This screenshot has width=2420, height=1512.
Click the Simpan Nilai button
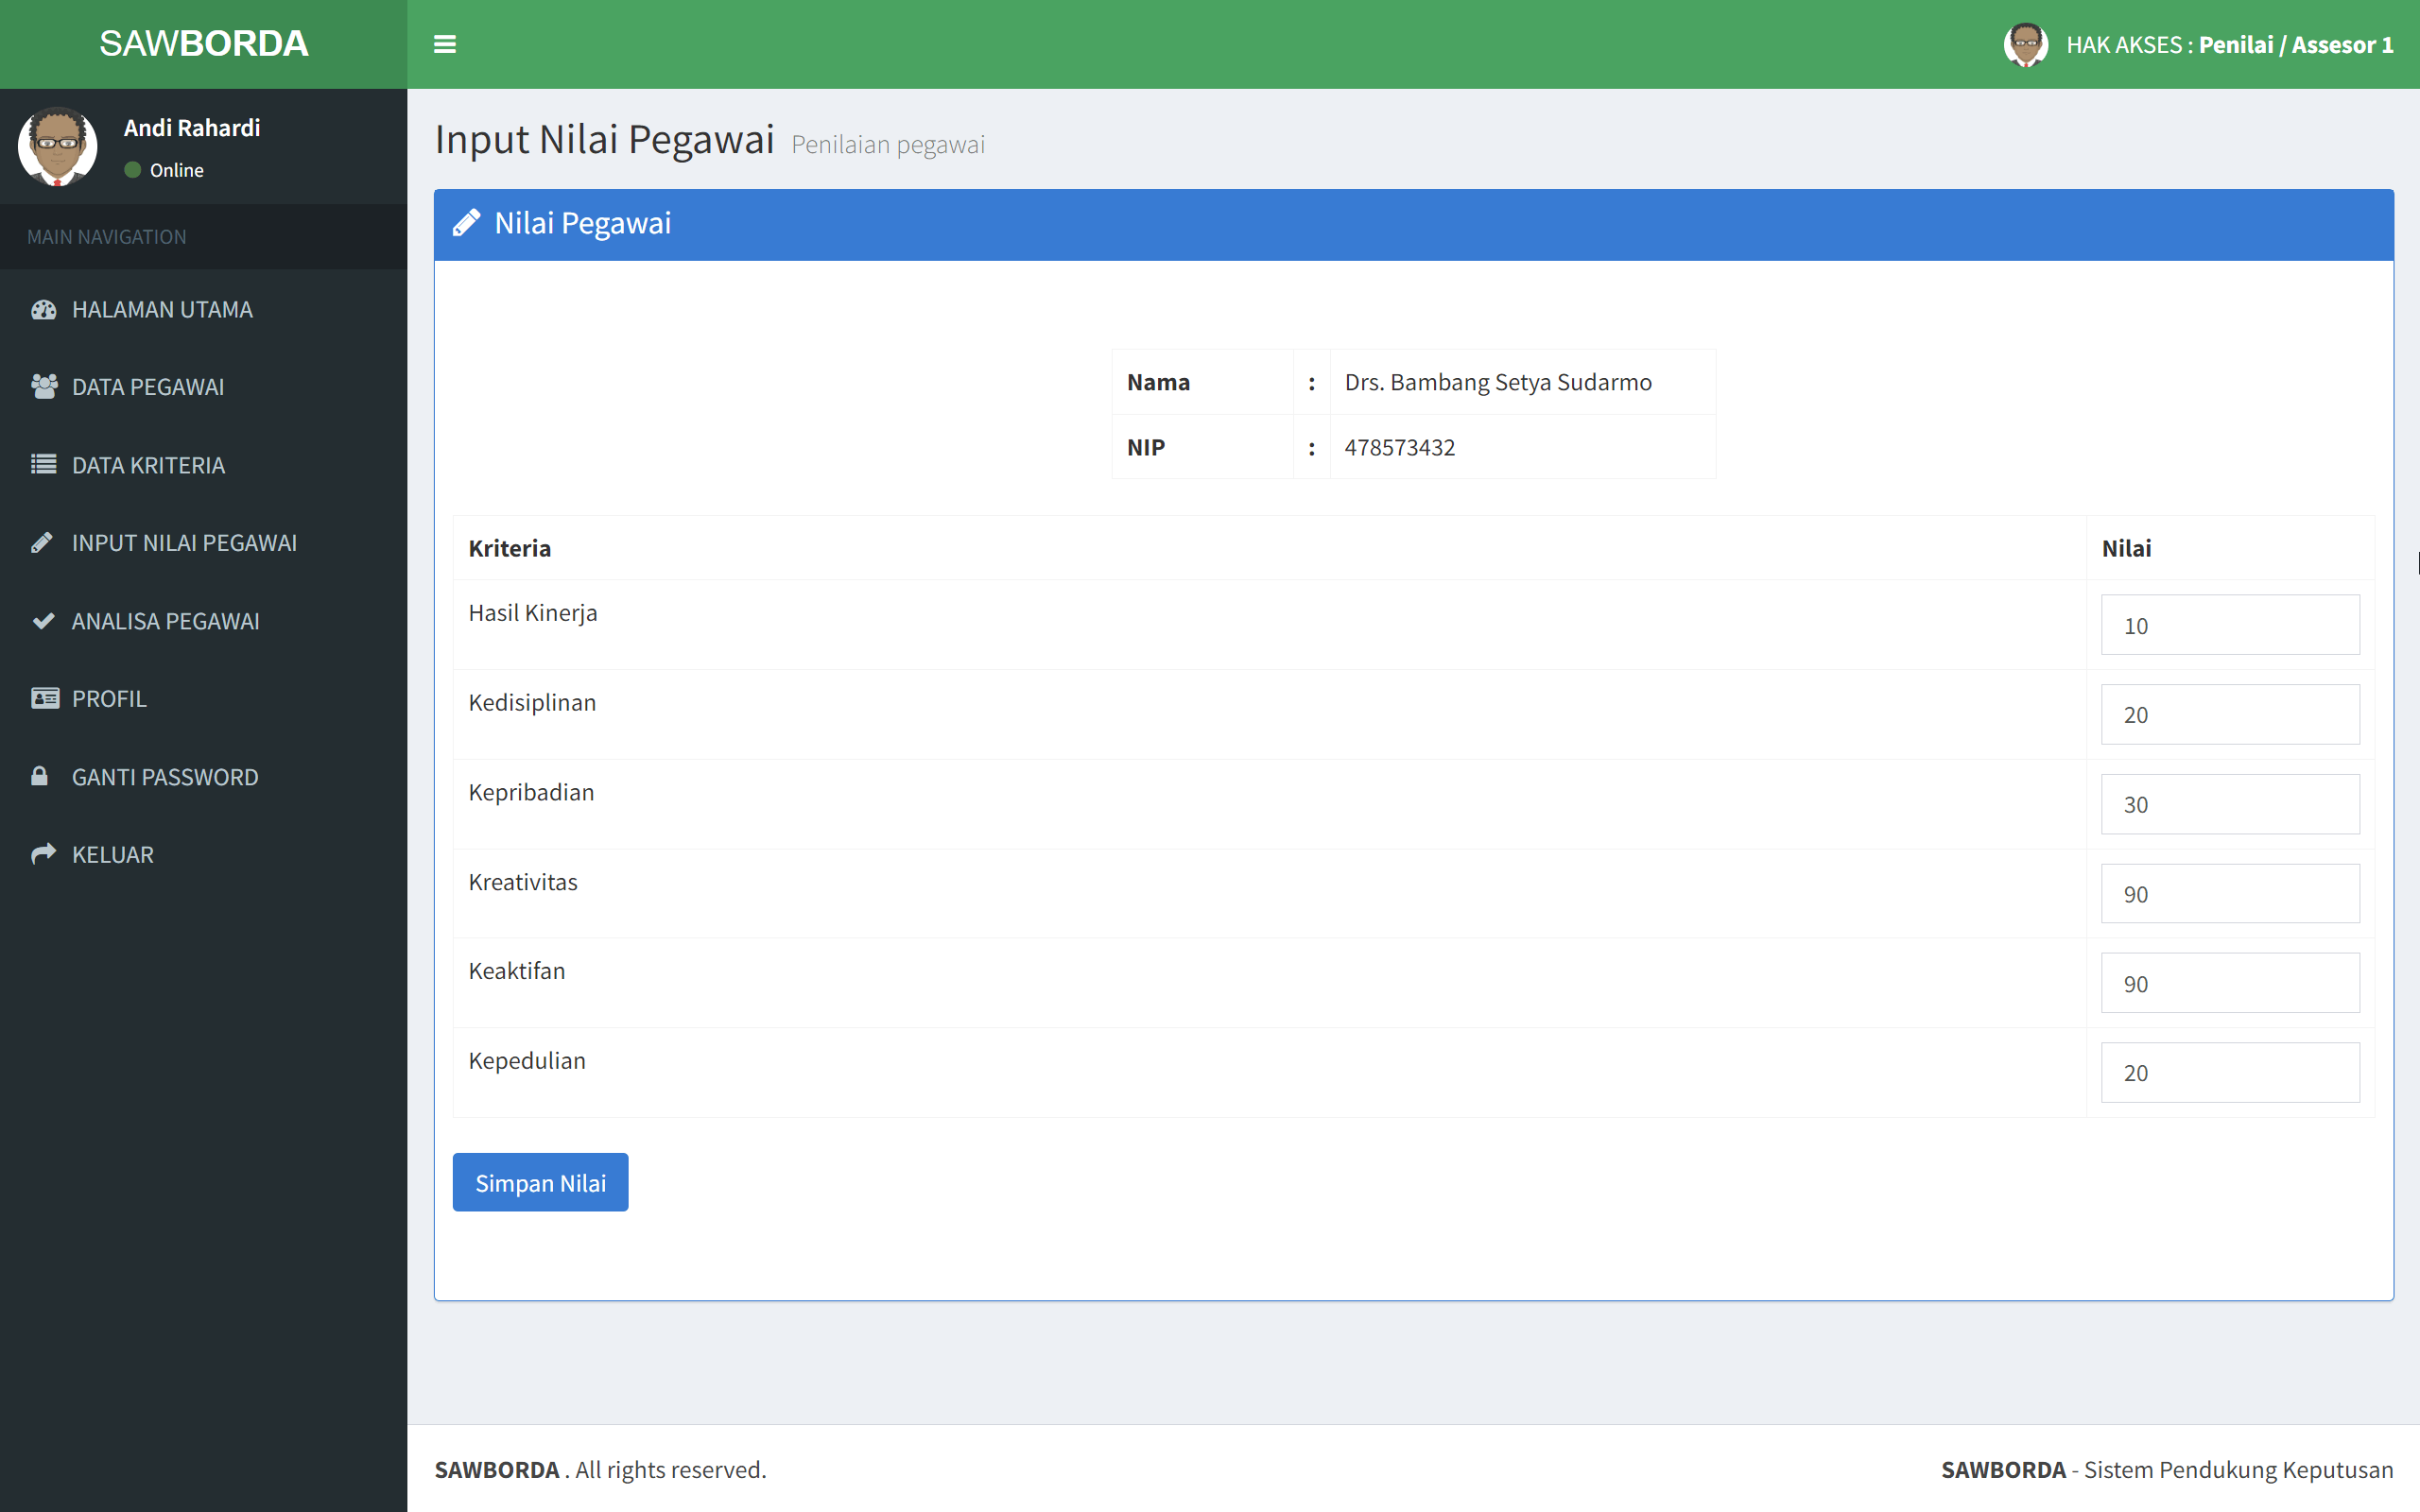tap(539, 1182)
